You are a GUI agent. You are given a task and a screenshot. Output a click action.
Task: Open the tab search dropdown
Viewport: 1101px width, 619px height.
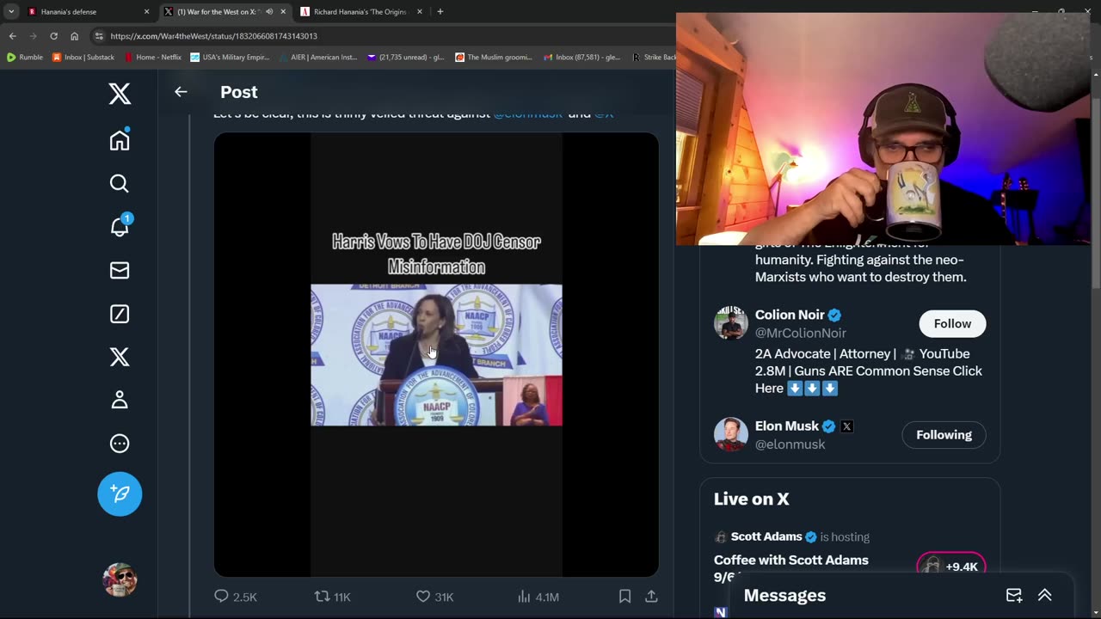click(11, 12)
